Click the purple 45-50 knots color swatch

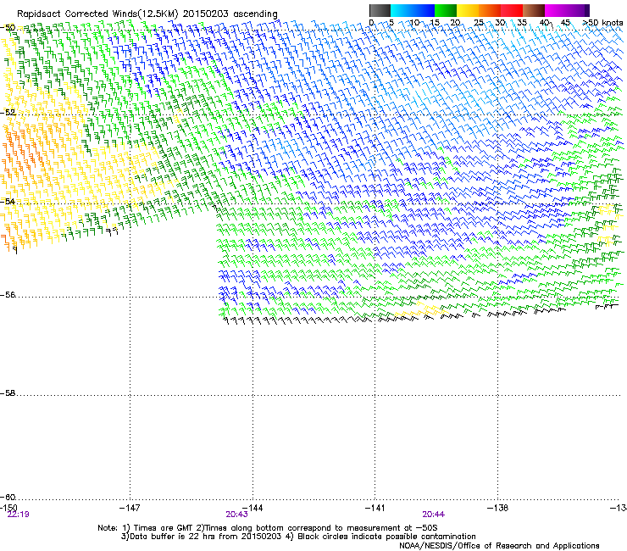(x=578, y=10)
